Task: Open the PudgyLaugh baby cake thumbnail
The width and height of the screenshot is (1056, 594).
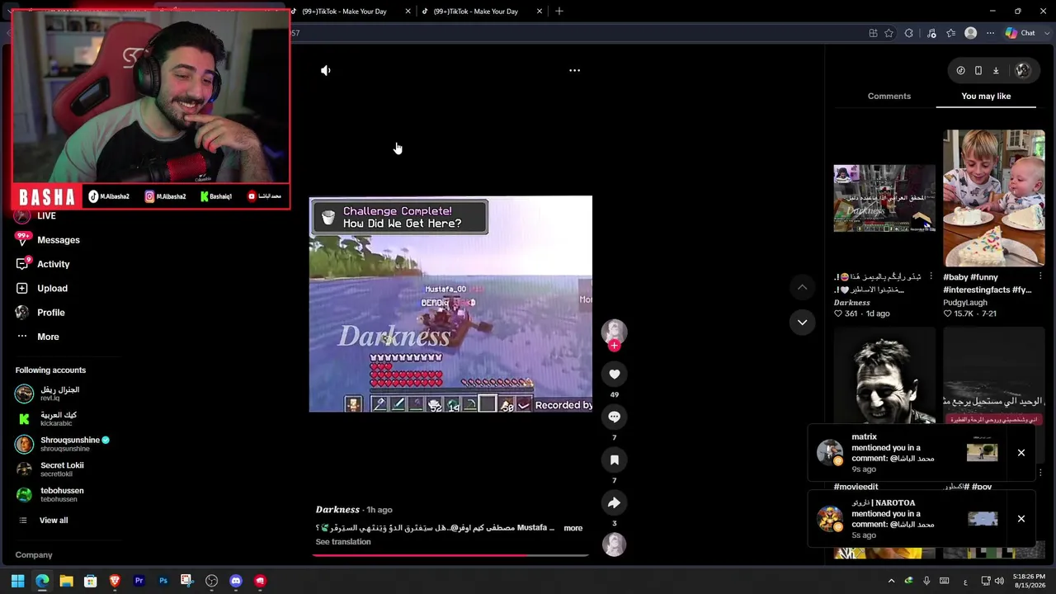Action: click(x=994, y=198)
